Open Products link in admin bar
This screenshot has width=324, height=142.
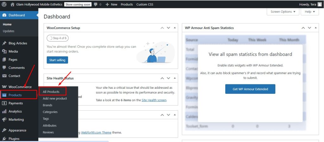click(127, 4)
